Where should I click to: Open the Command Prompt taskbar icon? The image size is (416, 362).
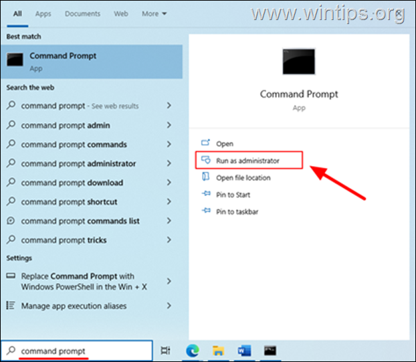(270, 351)
